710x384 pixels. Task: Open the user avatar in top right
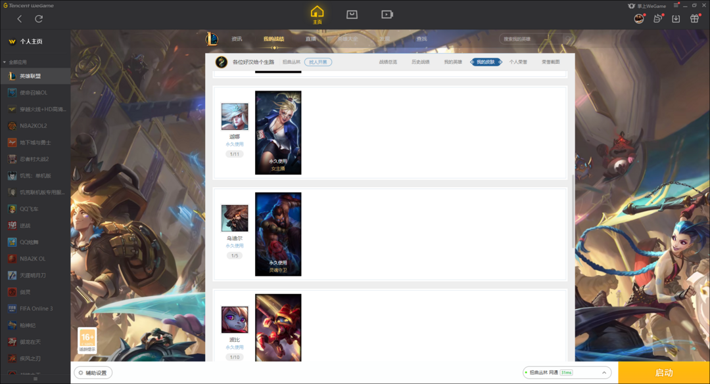639,18
